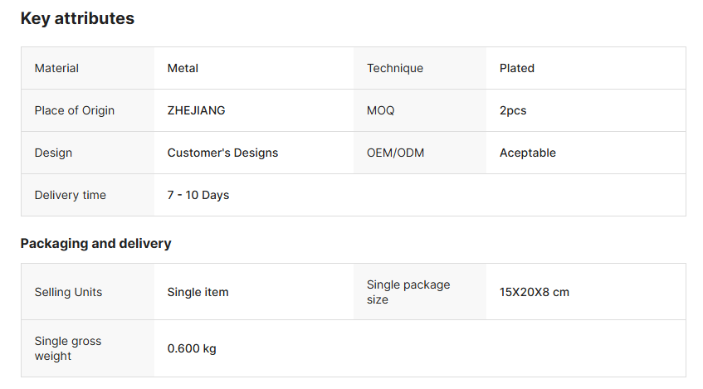
Task: Click the ZHEJIANG origin value
Action: pos(196,110)
